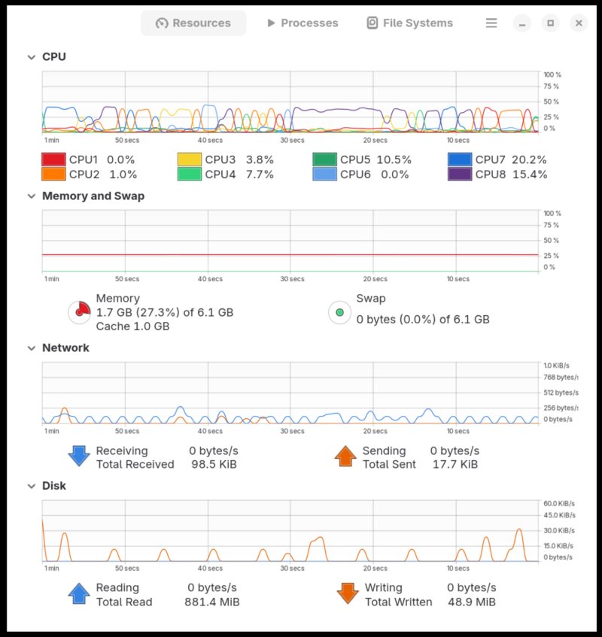Collapse the Network section
Screen dimensions: 602x637
click(x=31, y=347)
